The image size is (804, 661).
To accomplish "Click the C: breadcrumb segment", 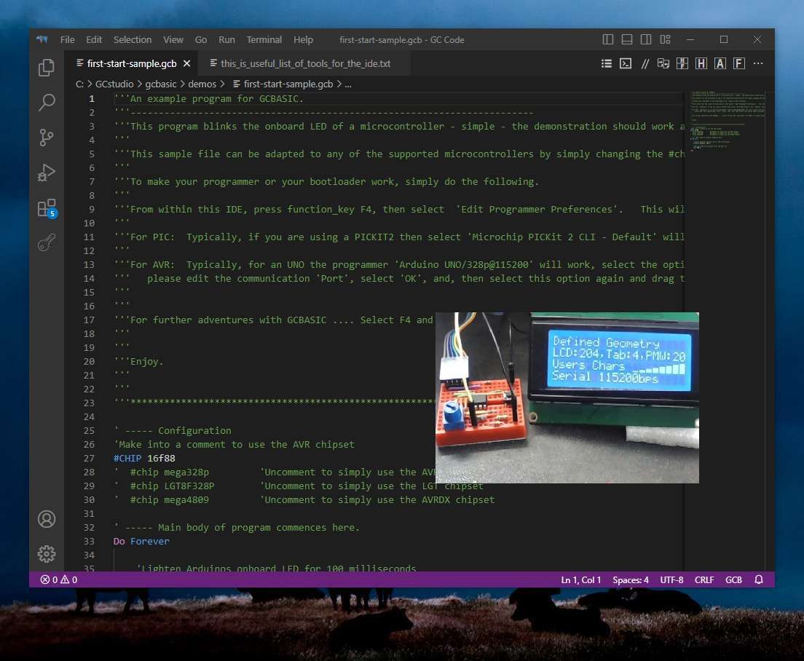I will pos(79,84).
